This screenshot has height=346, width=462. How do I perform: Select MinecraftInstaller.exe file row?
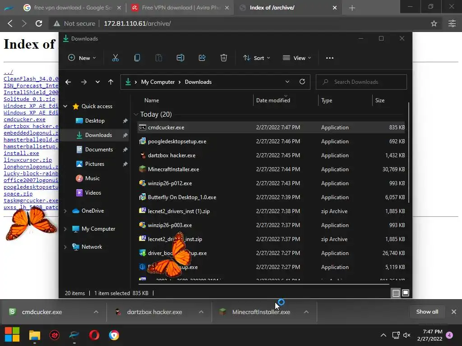271,169
